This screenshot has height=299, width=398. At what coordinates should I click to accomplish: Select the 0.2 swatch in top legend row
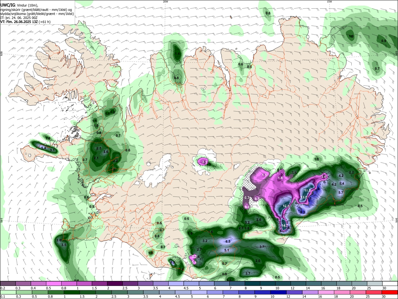click(x=8, y=284)
